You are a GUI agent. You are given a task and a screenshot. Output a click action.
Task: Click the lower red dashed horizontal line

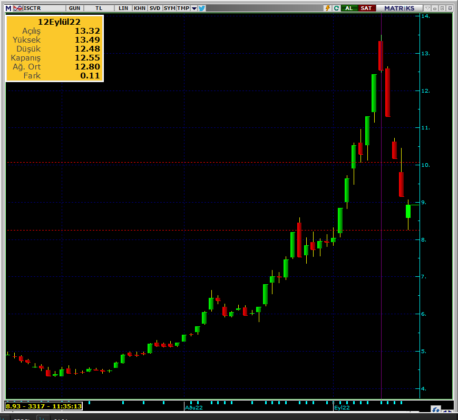pyautogui.click(x=213, y=230)
